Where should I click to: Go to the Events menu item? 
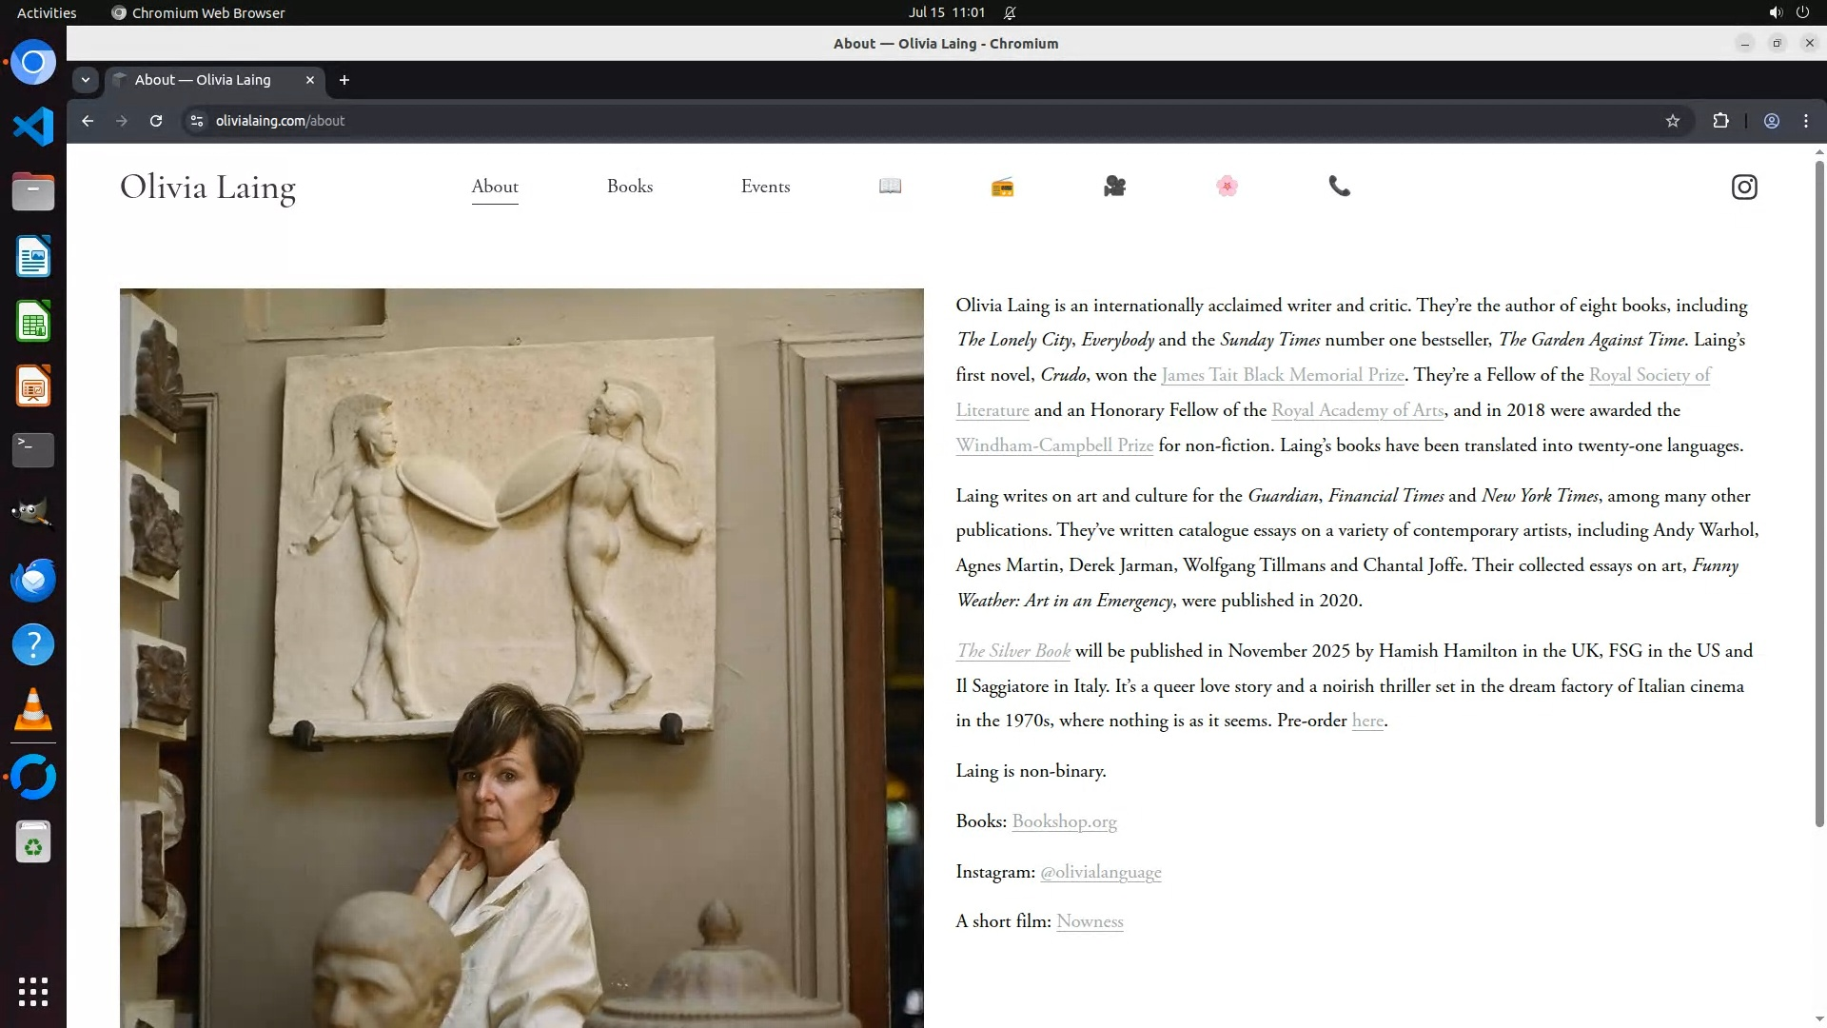tap(765, 187)
